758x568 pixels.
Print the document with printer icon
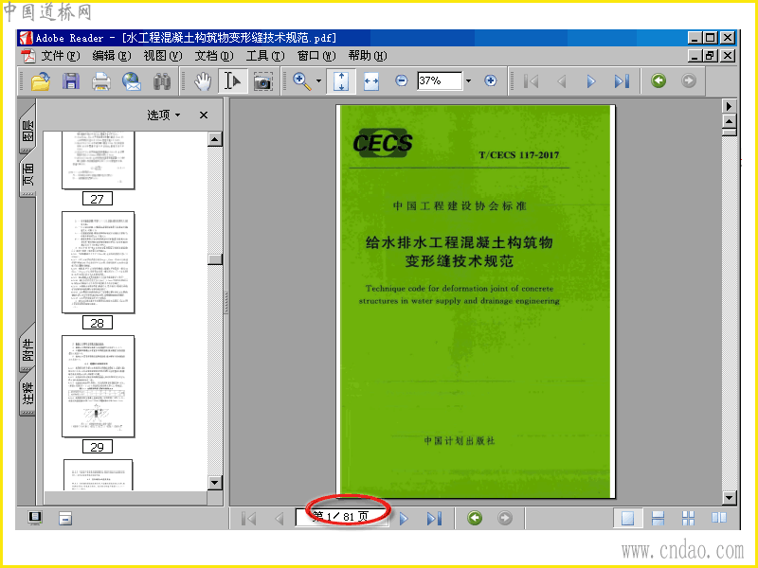[101, 80]
